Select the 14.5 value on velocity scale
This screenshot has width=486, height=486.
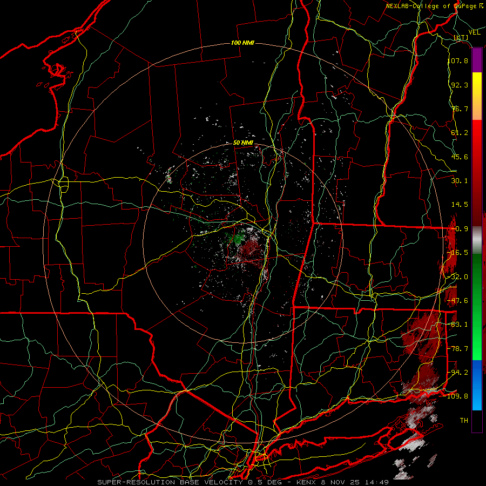(x=460, y=205)
